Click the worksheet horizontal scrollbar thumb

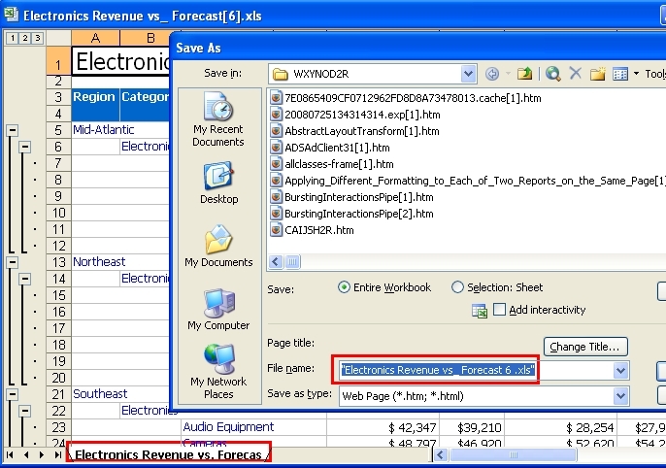[513, 455]
